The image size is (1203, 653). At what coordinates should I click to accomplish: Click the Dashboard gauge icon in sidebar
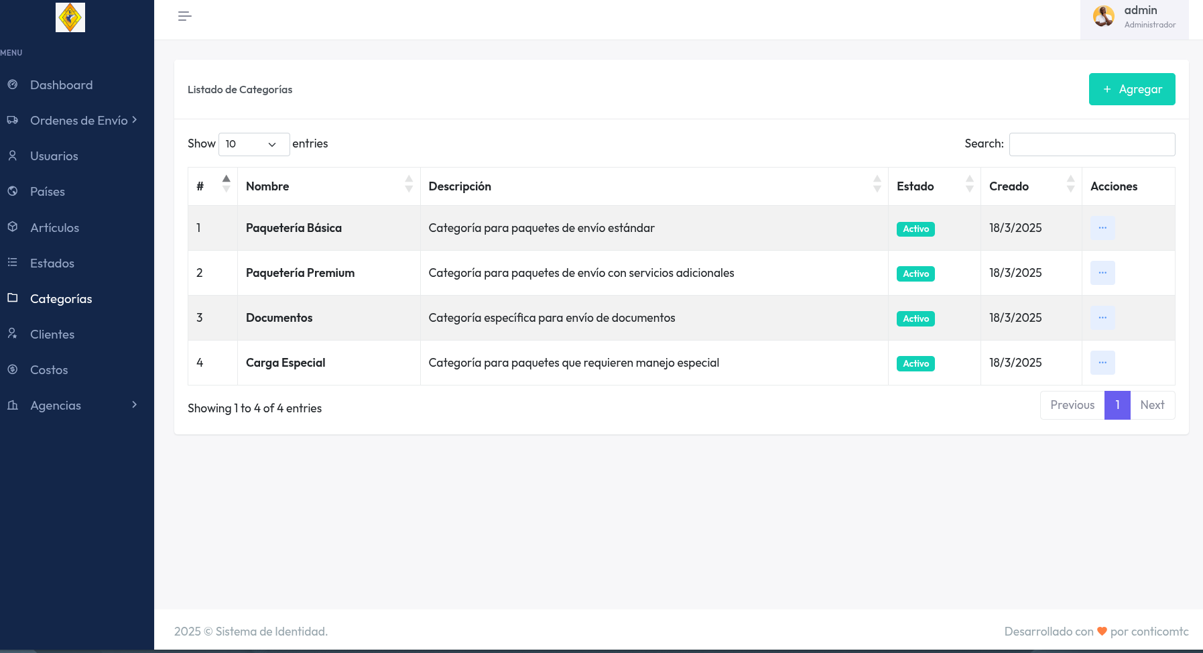click(12, 84)
